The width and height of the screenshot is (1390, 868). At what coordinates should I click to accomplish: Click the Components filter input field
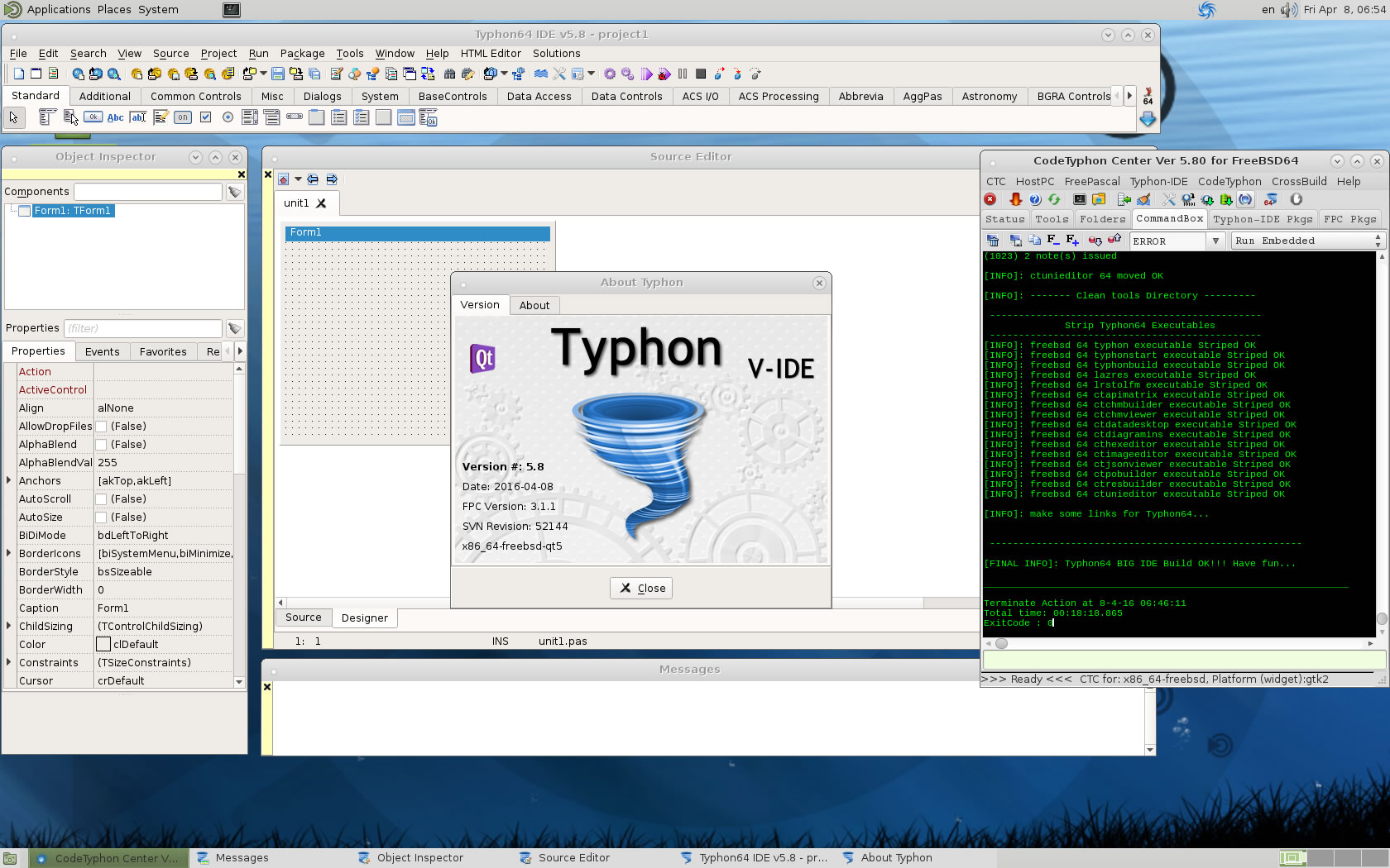tap(148, 192)
